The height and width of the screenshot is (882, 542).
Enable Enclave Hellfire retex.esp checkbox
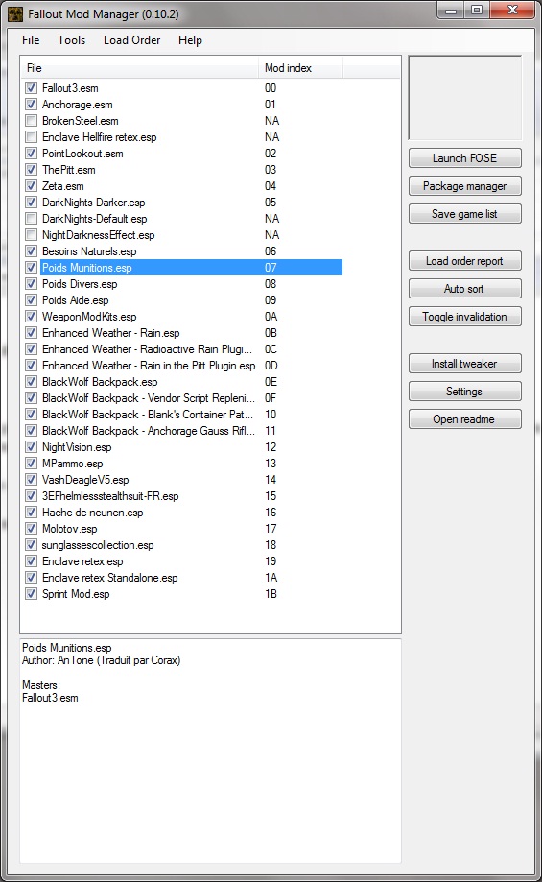tap(32, 137)
